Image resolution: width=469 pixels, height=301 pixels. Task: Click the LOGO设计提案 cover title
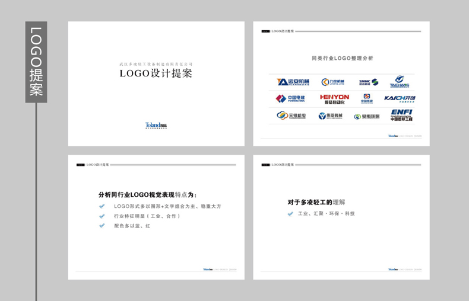point(156,74)
